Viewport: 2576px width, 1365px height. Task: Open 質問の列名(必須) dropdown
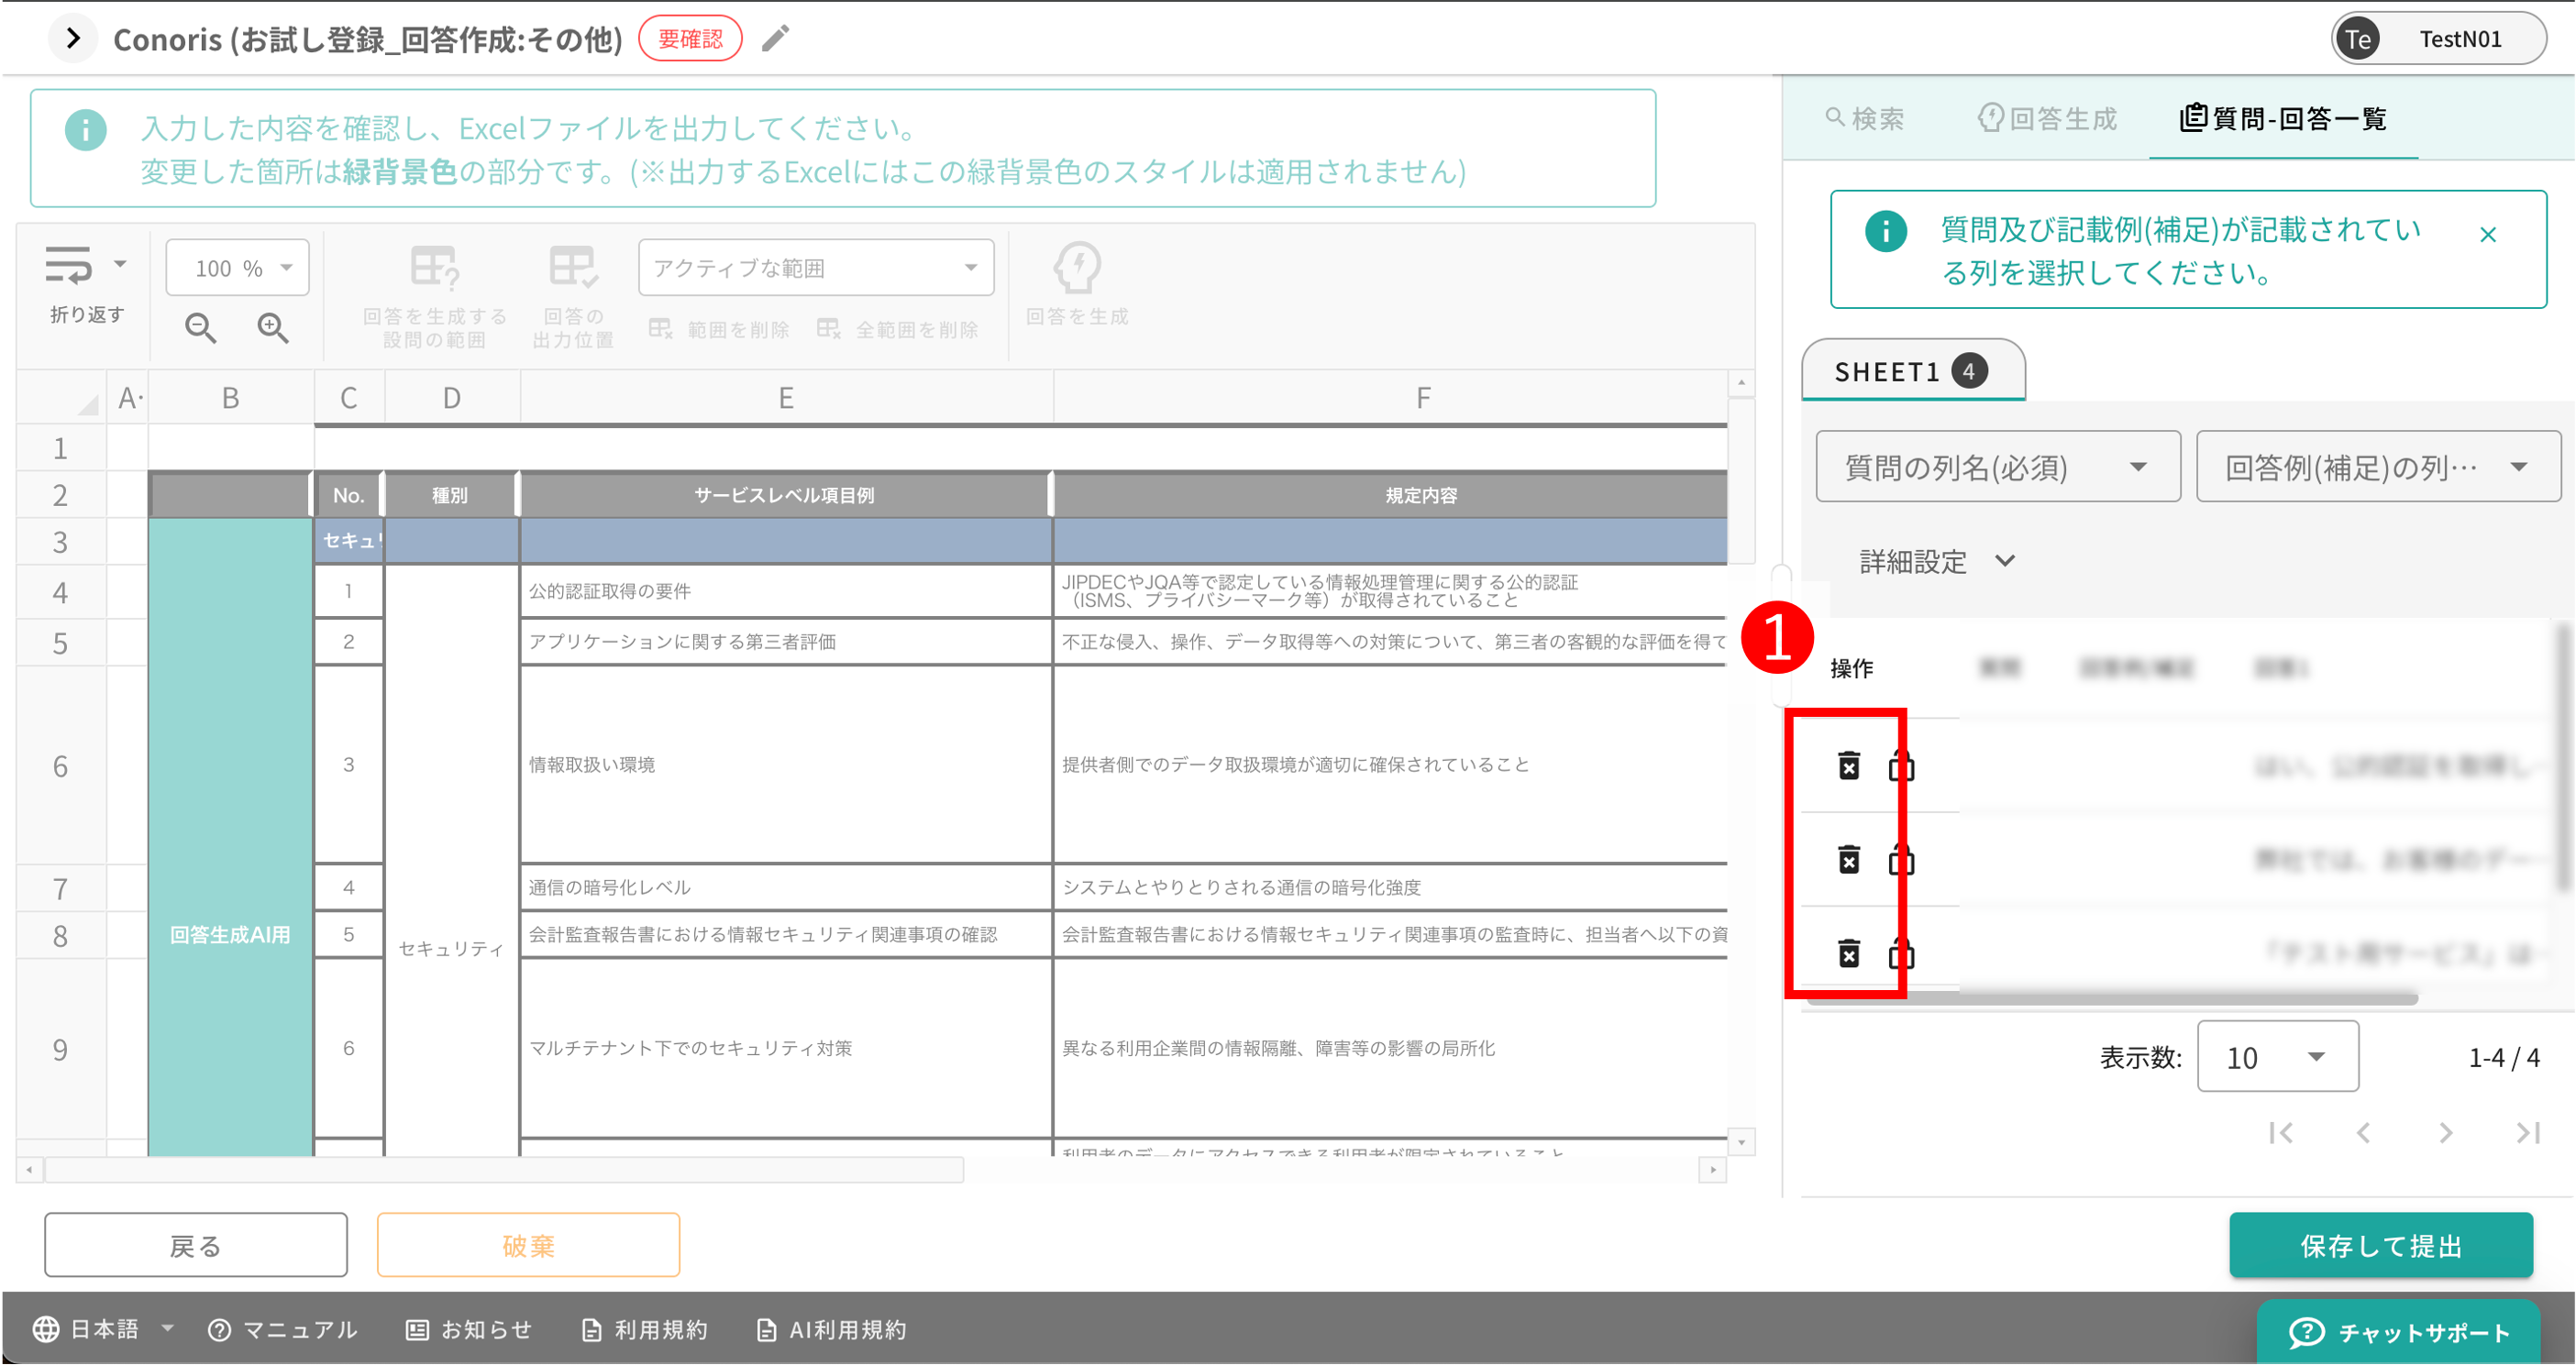(1997, 467)
